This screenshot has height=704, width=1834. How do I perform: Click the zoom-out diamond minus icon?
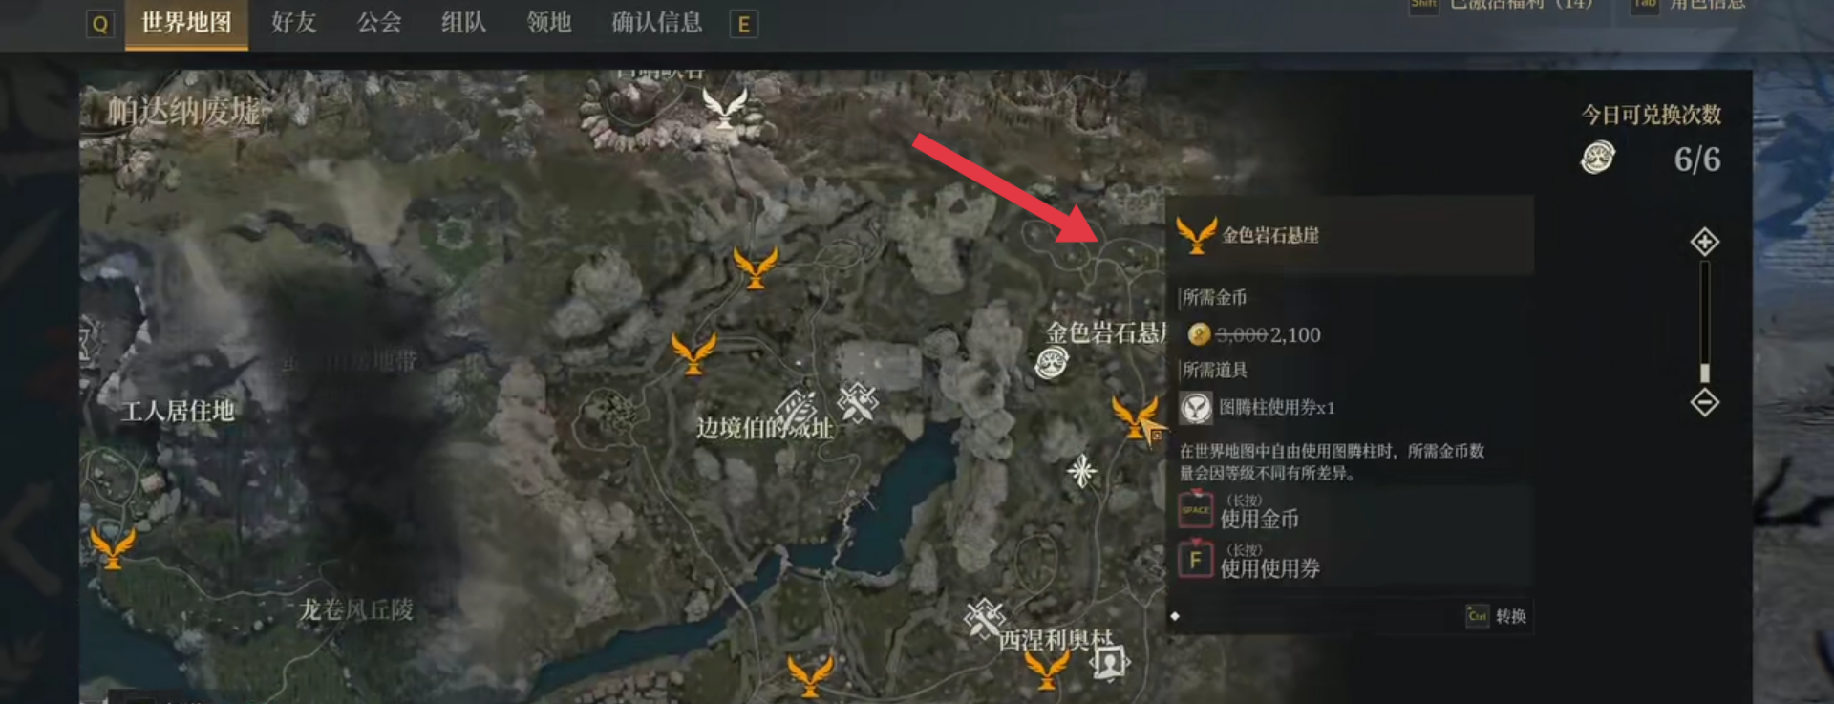pyautogui.click(x=1704, y=402)
